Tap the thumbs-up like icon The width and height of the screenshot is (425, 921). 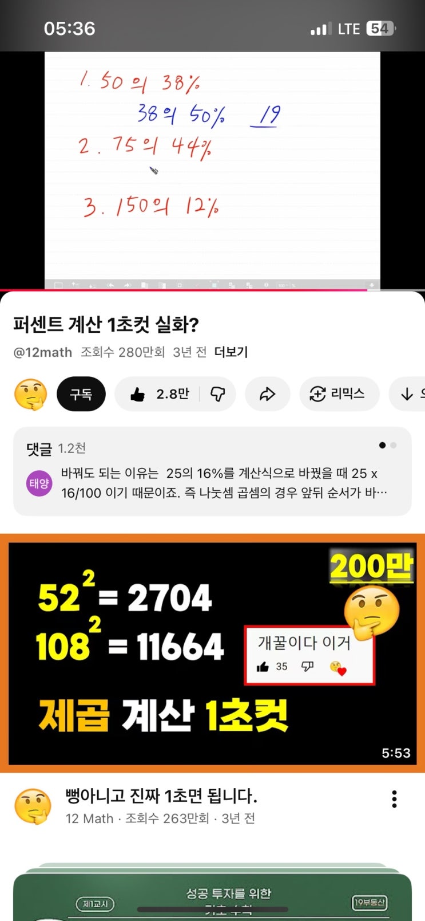point(138,394)
